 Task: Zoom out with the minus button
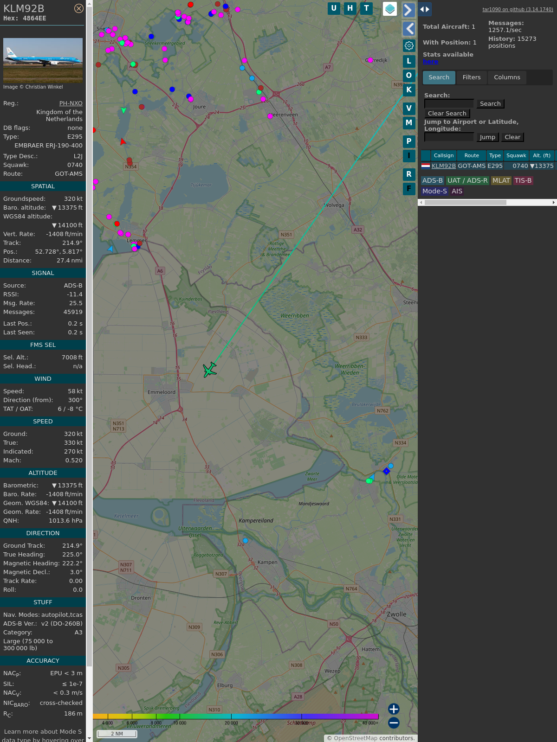pyautogui.click(x=394, y=723)
